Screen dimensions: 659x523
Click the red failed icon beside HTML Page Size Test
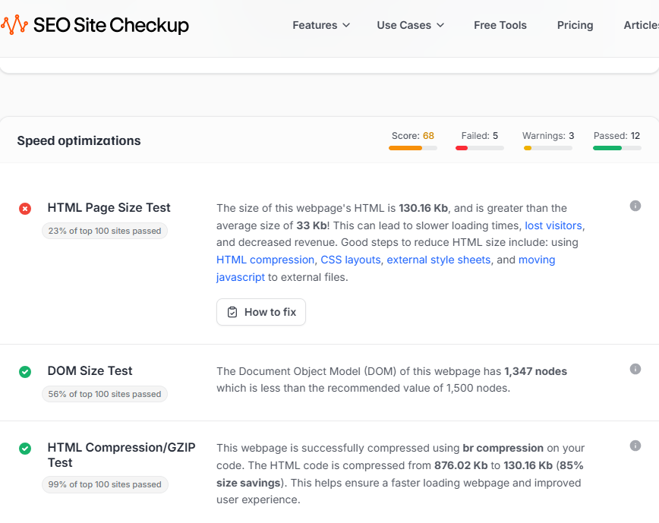(24, 207)
